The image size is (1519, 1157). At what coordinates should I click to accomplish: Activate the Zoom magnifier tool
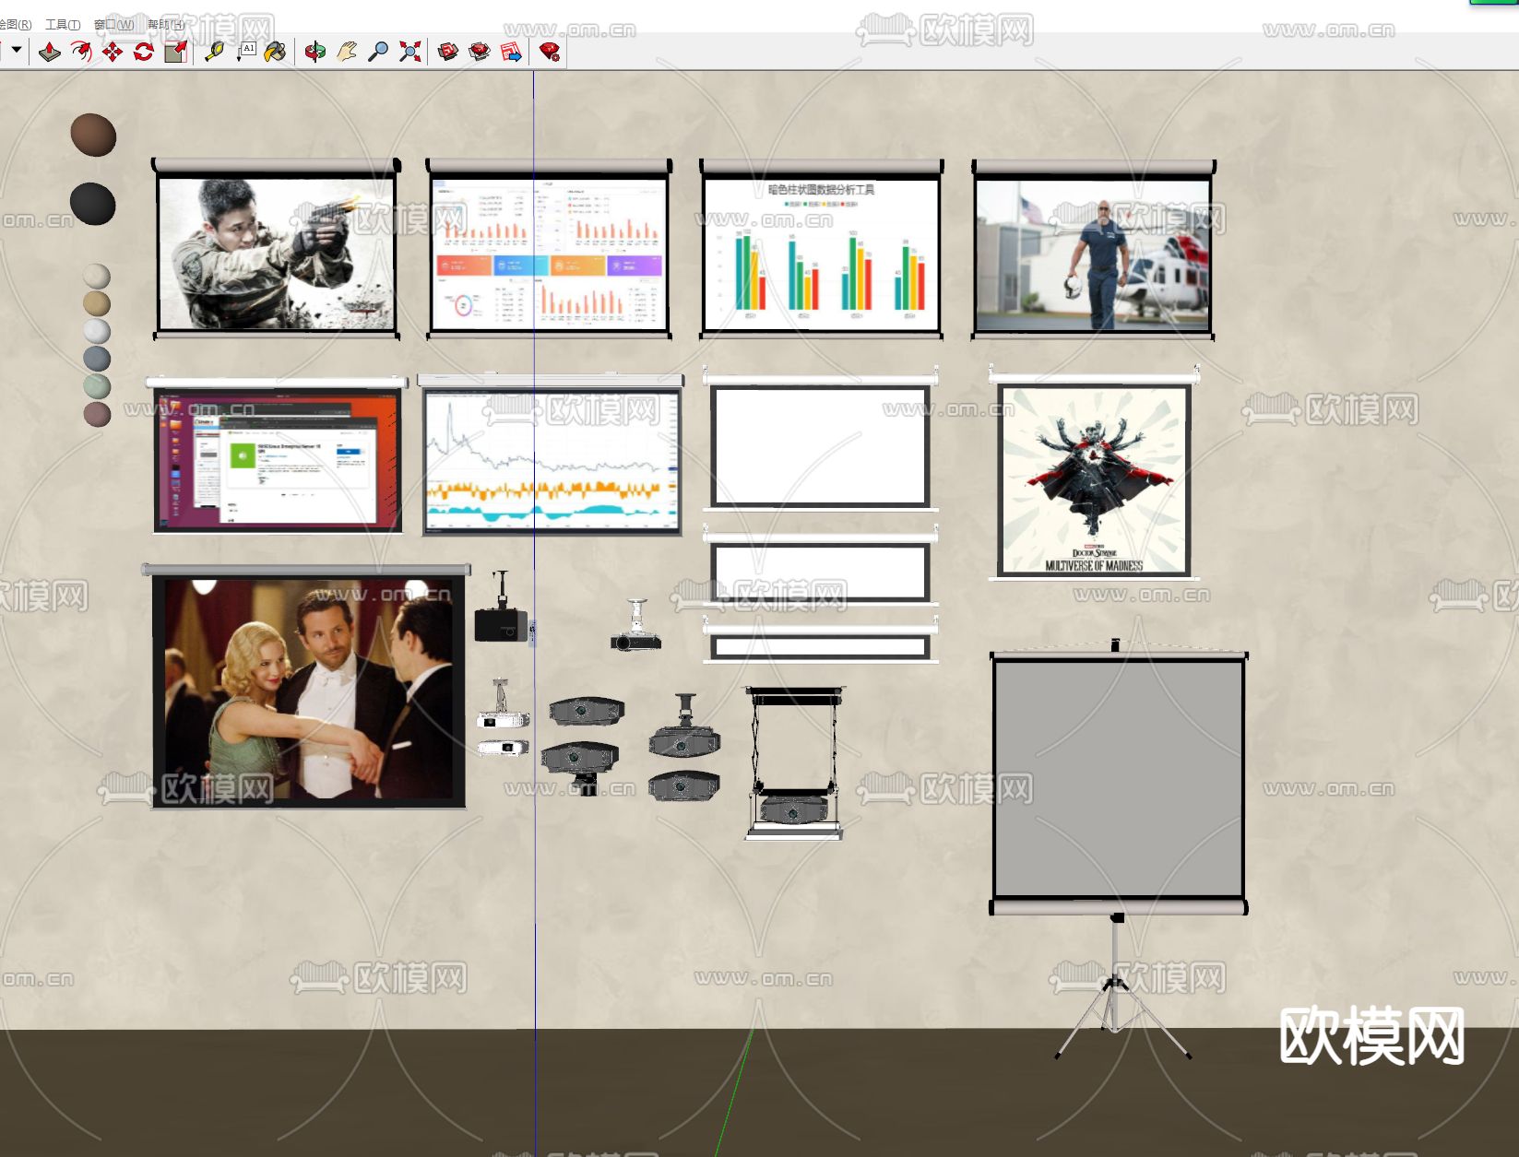(378, 52)
